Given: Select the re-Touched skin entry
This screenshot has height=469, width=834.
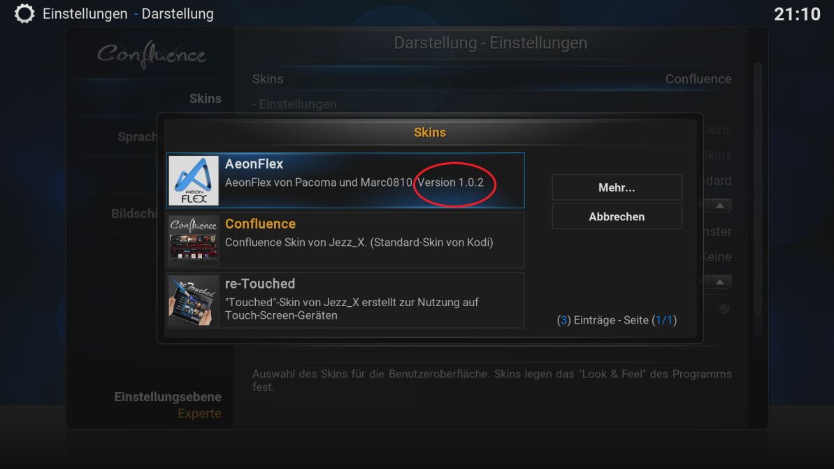Looking at the screenshot, I should pyautogui.click(x=345, y=300).
